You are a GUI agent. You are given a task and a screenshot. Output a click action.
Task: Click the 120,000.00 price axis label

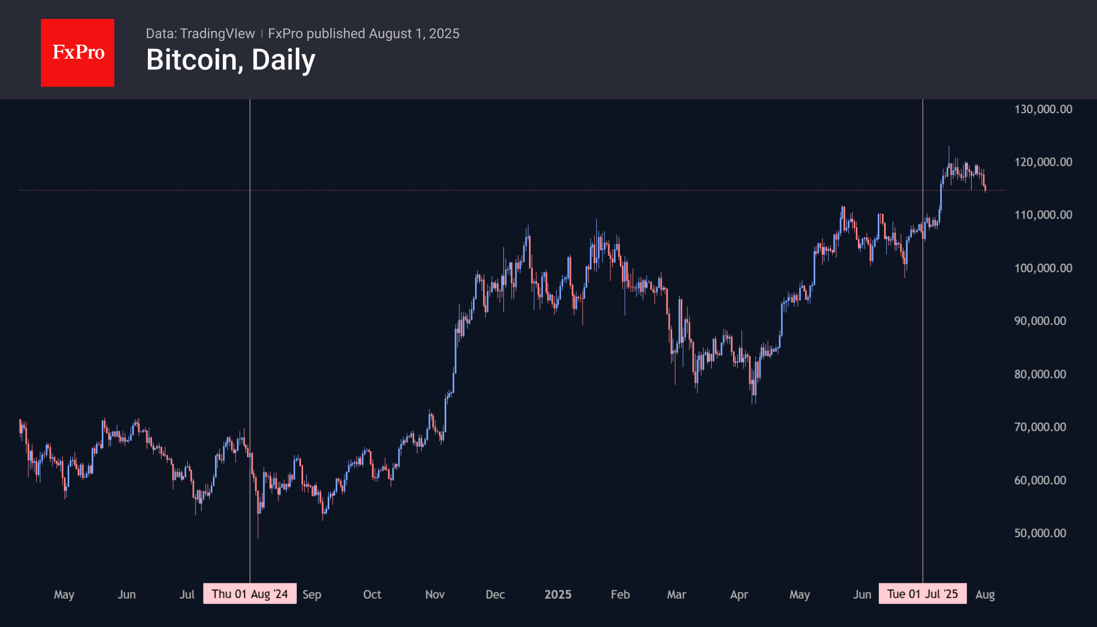tap(1043, 162)
